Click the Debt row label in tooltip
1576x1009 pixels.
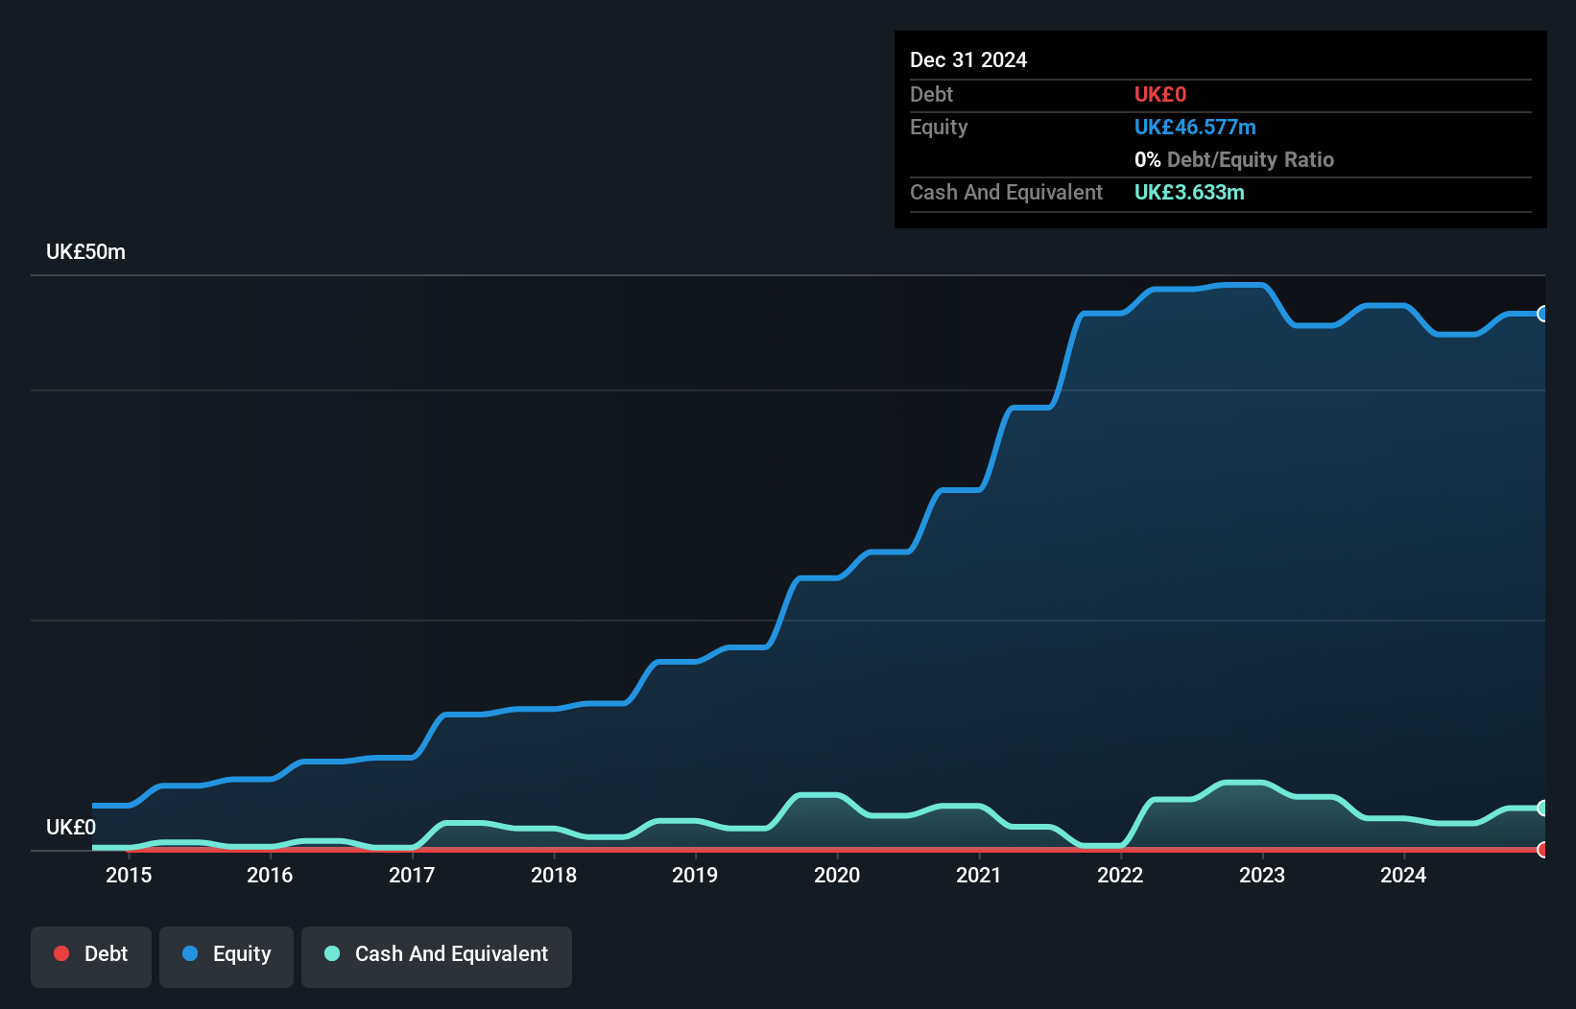931,94
